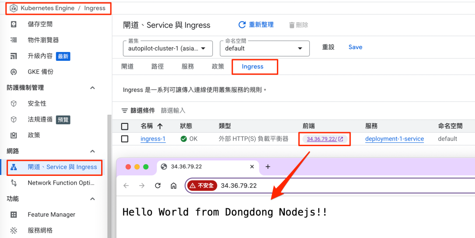Click the 重新整理 refresh button
The height and width of the screenshot is (238, 475).
pyautogui.click(x=256, y=25)
